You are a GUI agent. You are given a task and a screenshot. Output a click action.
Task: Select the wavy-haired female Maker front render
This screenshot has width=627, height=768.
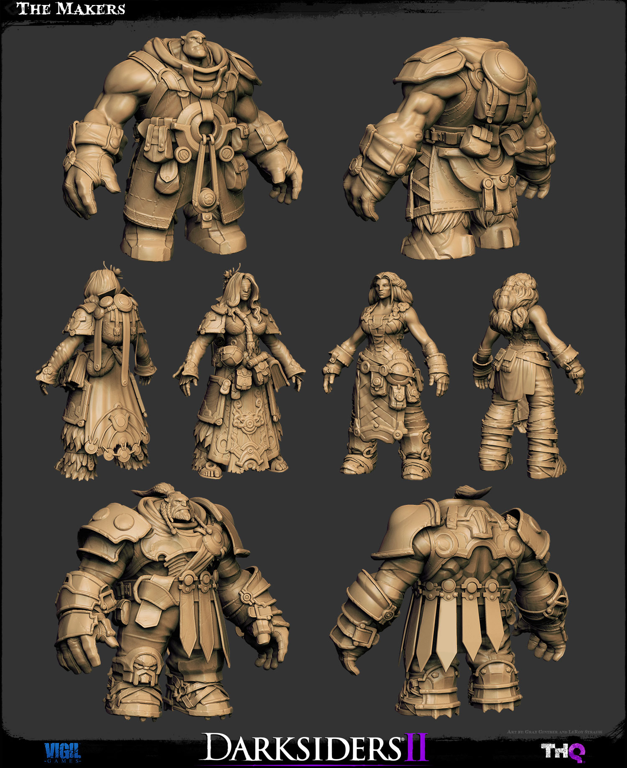tap(385, 375)
